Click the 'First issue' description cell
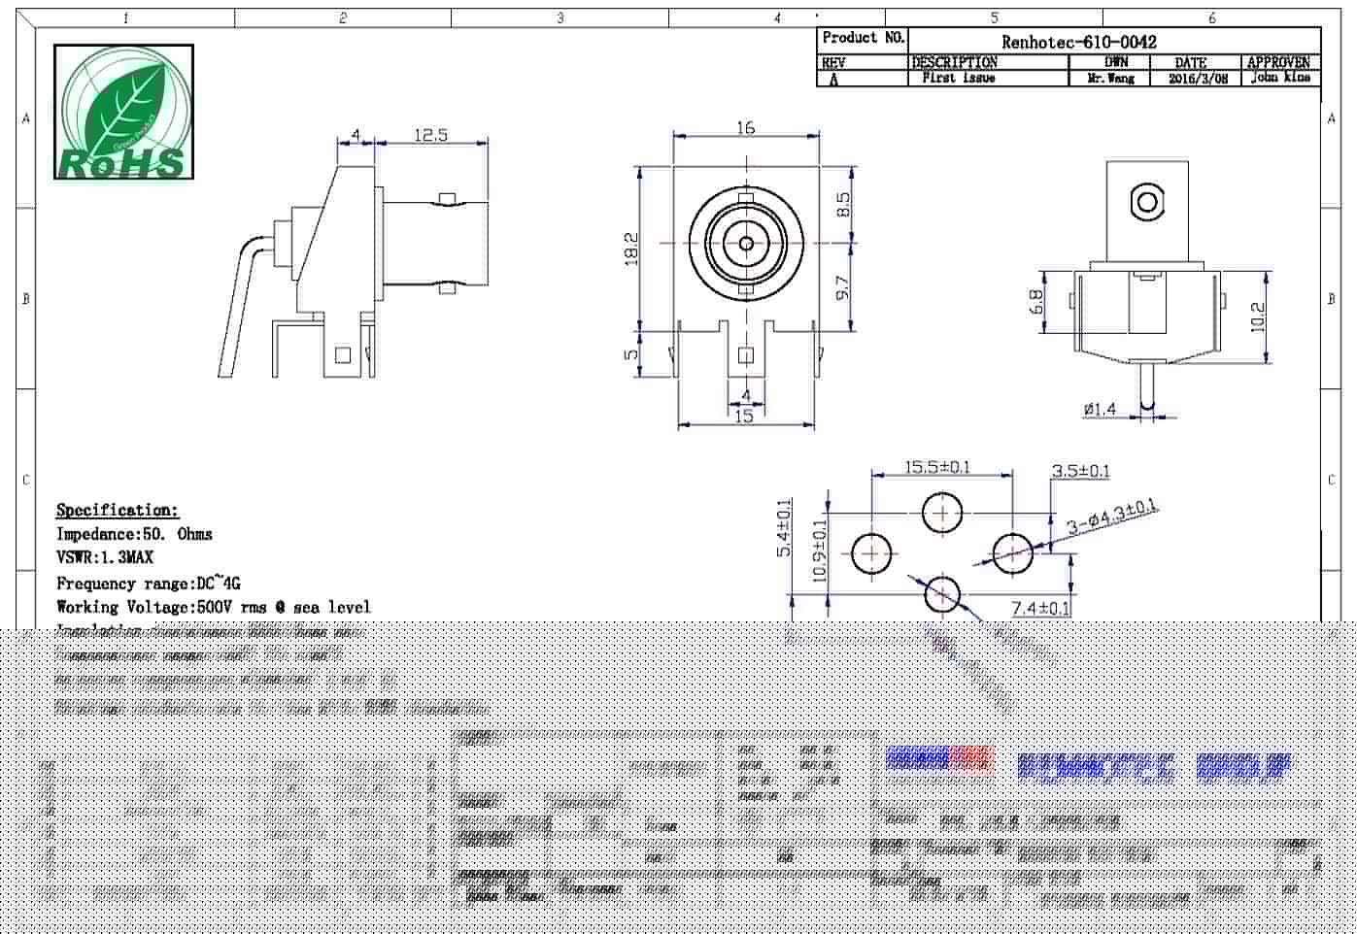Image resolution: width=1357 pixels, height=934 pixels. 958,78
